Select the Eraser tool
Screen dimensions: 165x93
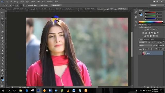coord(2,44)
